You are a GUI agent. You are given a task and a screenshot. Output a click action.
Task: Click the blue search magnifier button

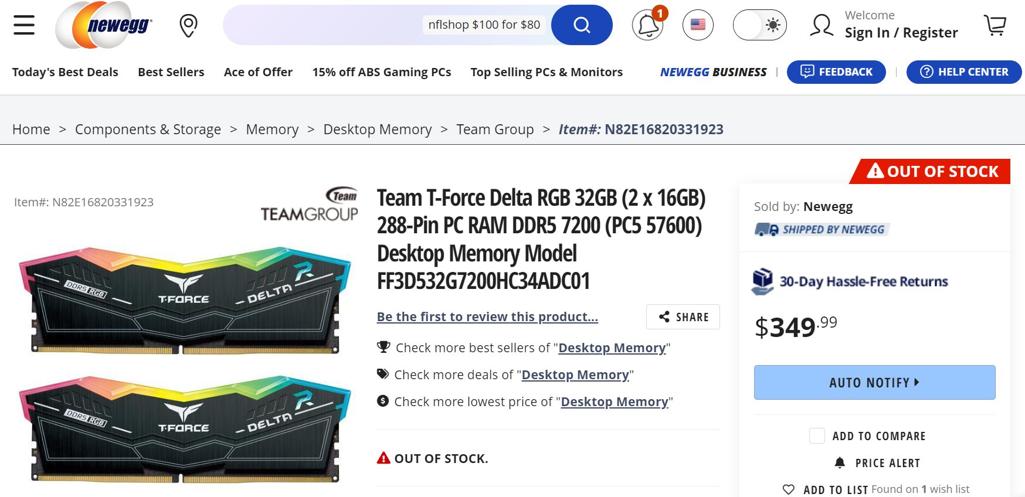(581, 25)
